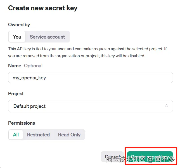Select Read Only permissions
The width and height of the screenshot is (180, 168).
click(69, 135)
